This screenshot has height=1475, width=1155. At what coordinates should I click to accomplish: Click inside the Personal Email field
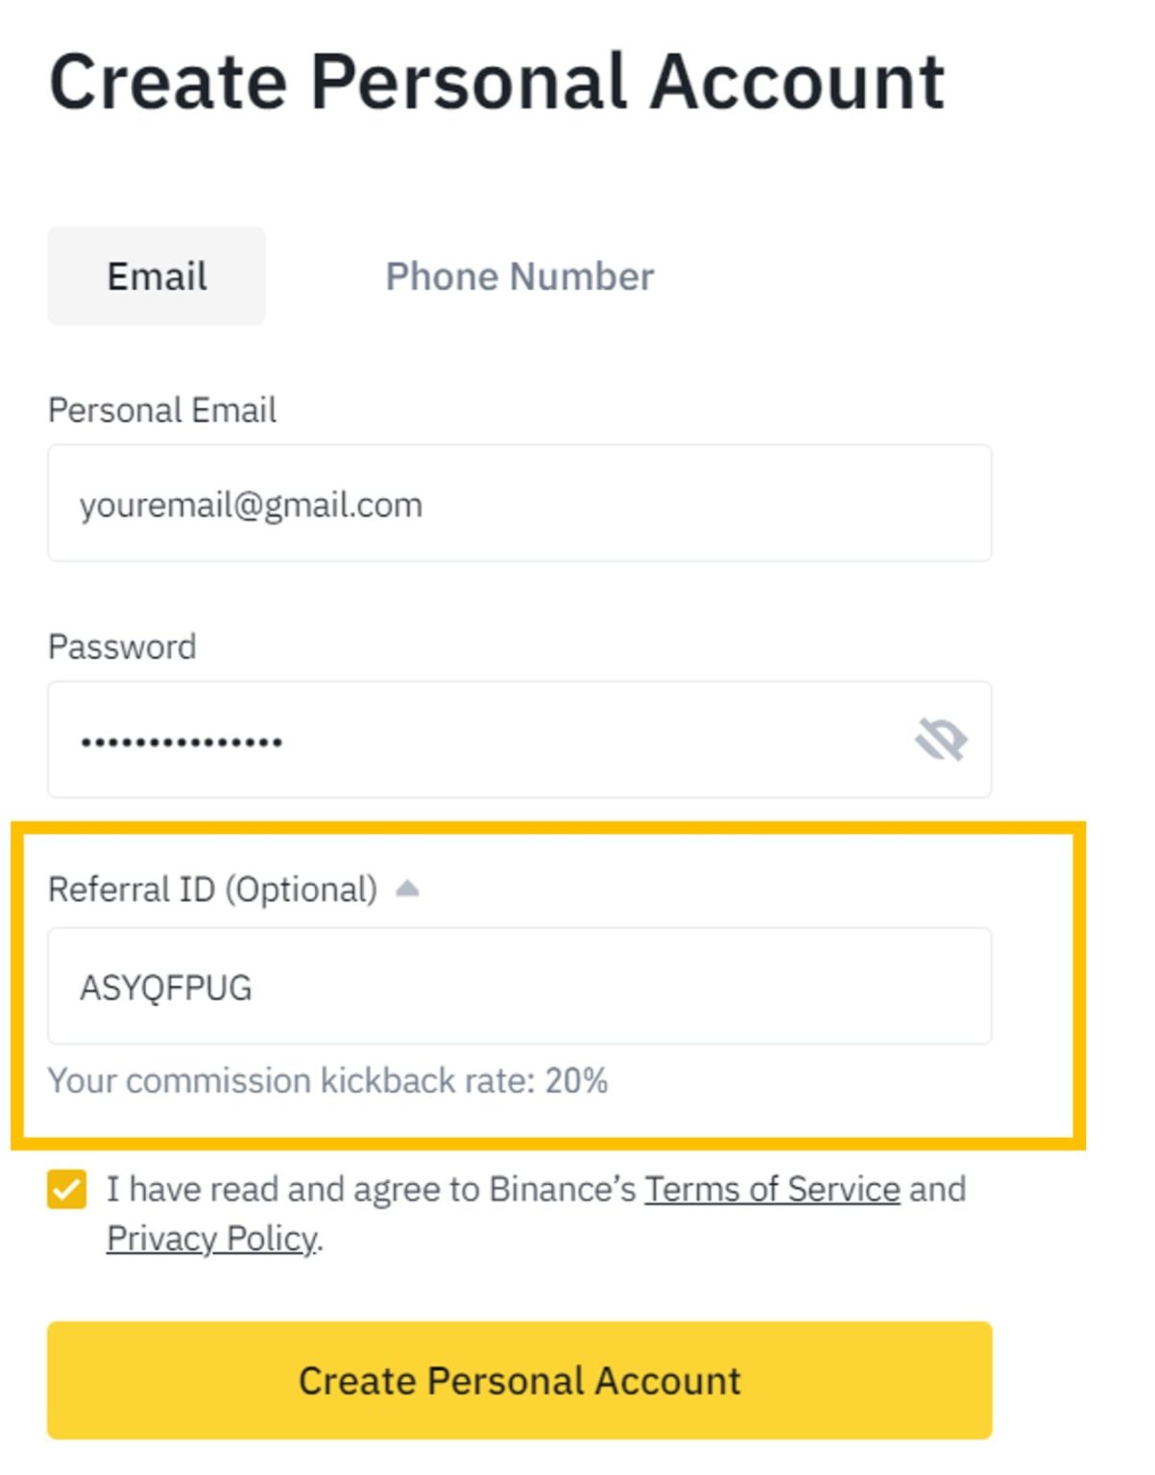[519, 502]
